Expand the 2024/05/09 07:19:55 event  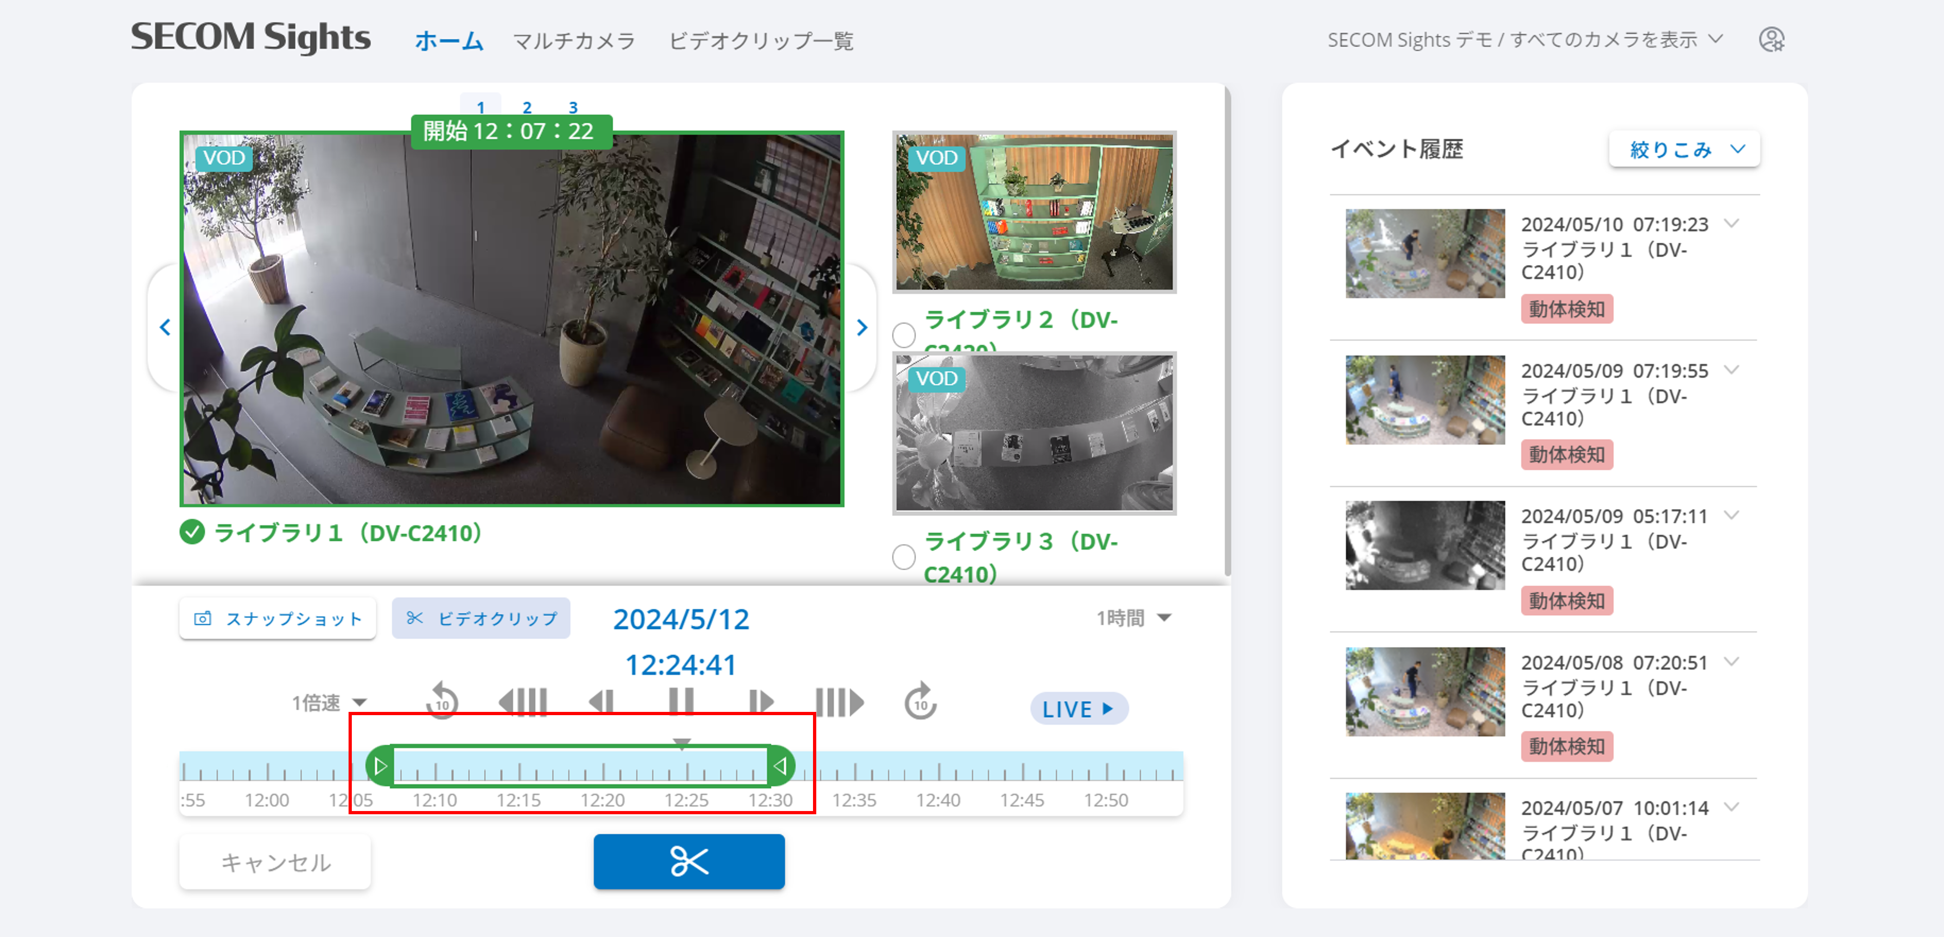tap(1732, 369)
